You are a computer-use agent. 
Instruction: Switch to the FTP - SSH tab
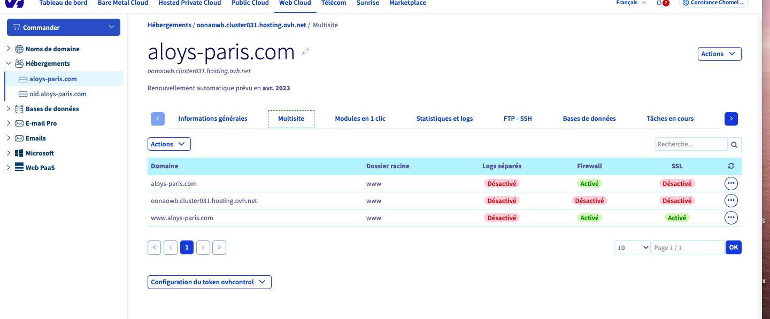518,119
